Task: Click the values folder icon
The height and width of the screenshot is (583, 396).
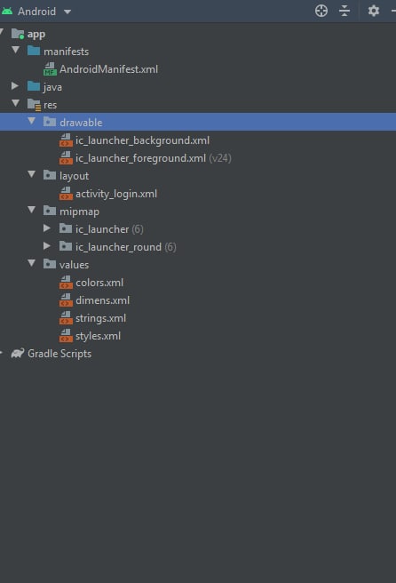Action: [50, 264]
